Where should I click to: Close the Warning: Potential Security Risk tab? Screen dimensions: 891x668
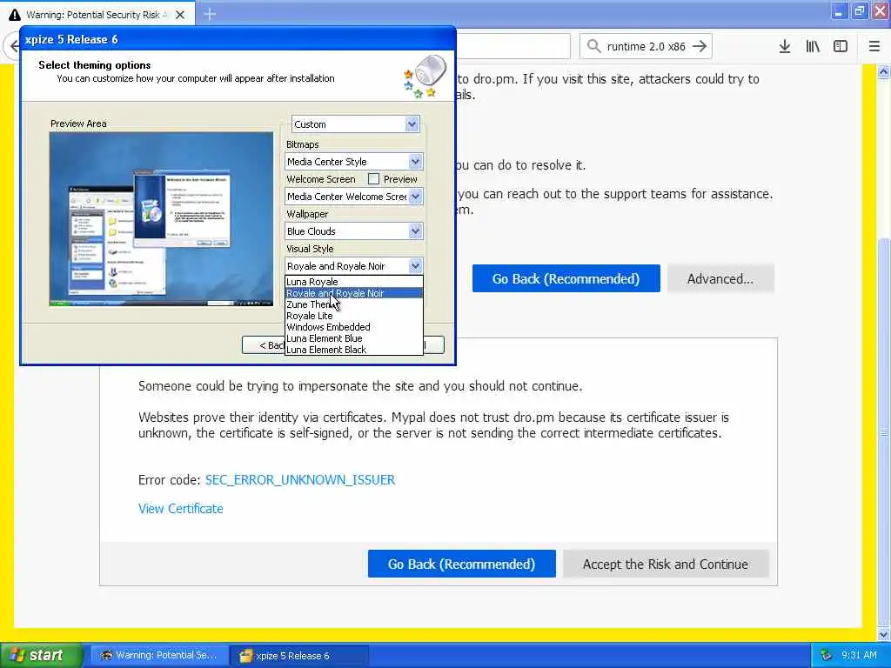tap(180, 15)
